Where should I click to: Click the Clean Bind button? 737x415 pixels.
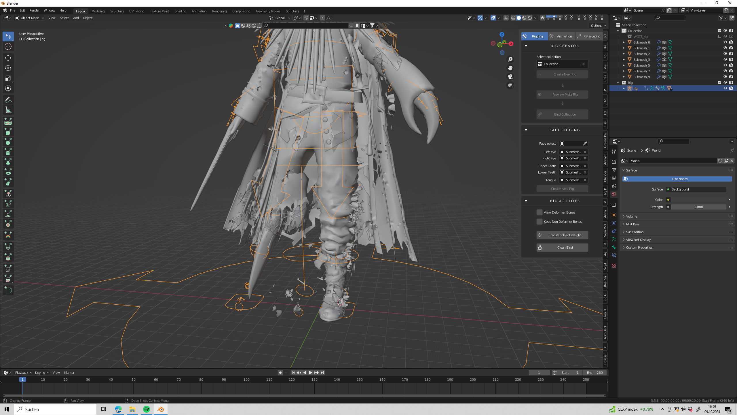tap(562, 248)
